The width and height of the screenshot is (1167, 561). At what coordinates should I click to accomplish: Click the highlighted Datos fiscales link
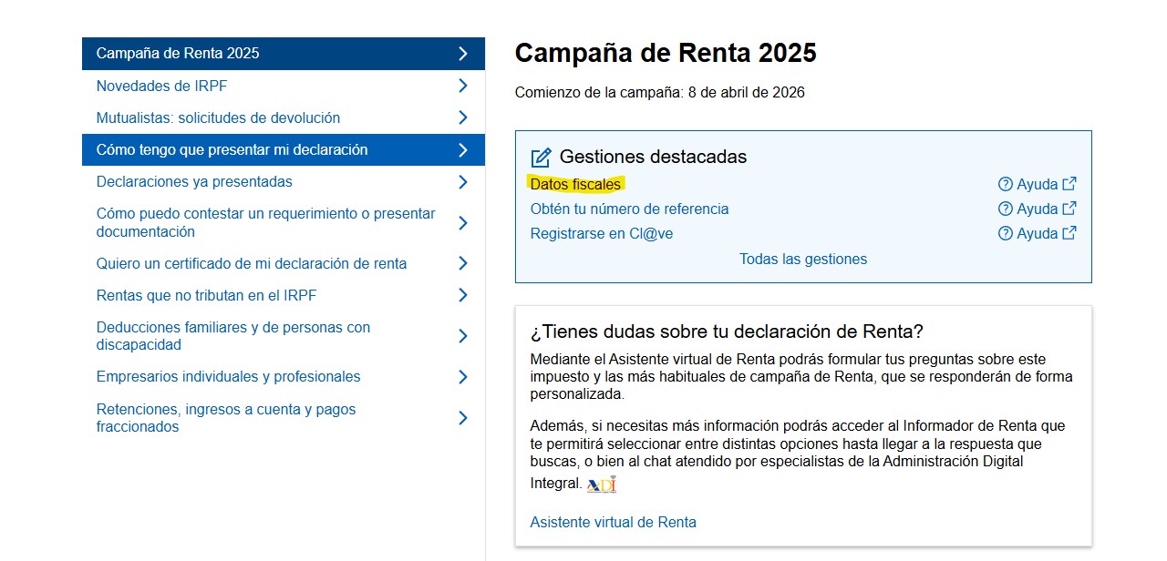click(575, 184)
